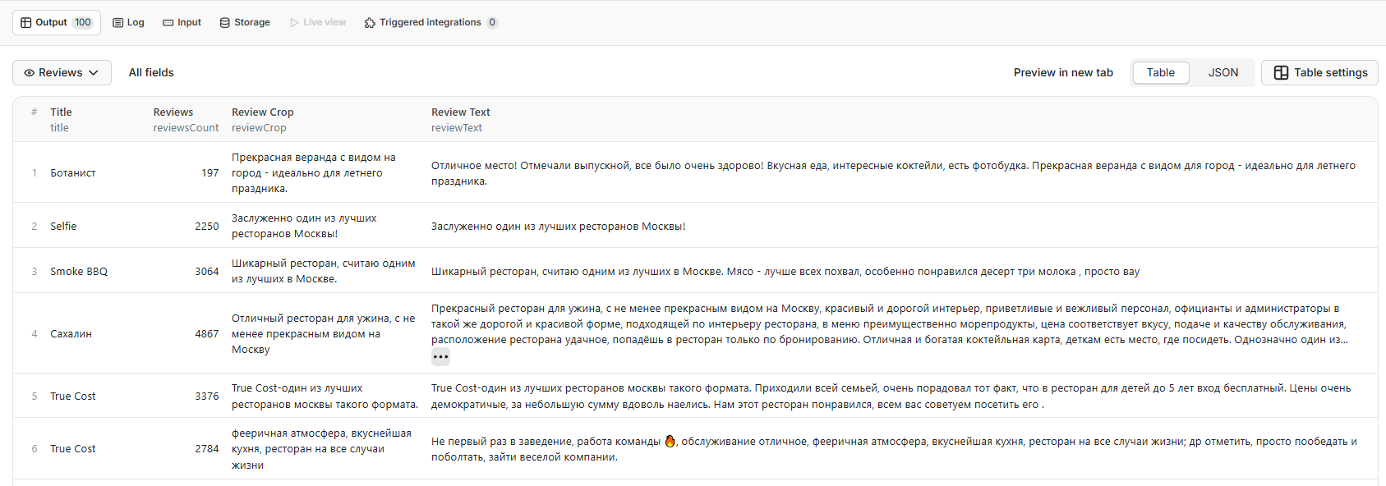Switch to the Log tab
1386x486 pixels.
click(x=128, y=22)
